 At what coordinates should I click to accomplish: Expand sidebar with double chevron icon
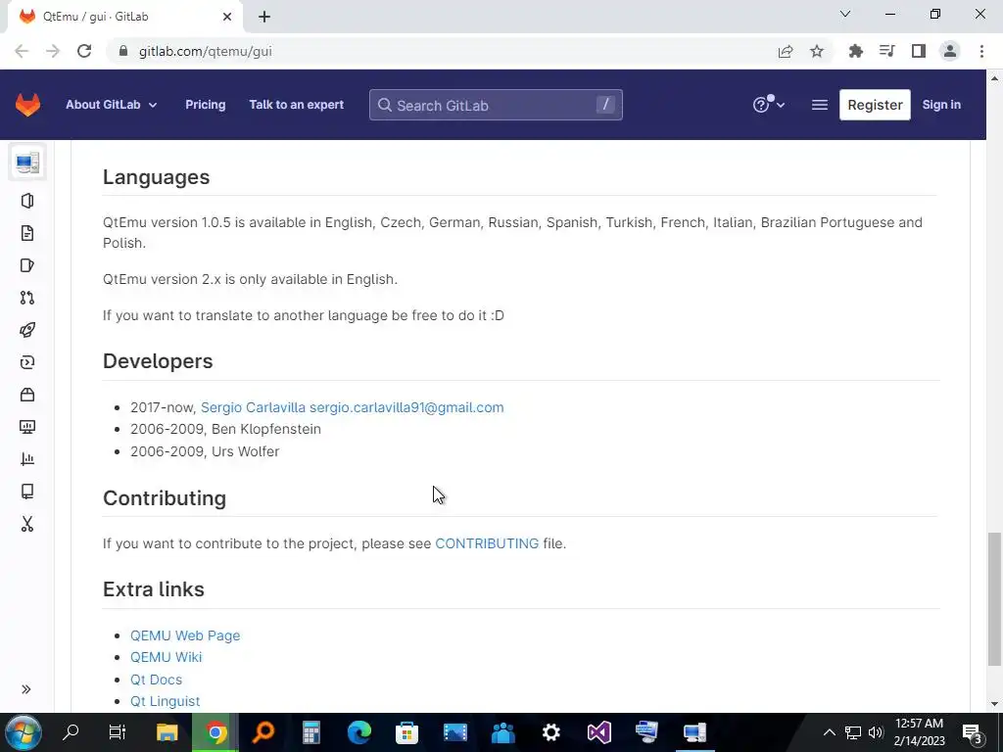26,689
